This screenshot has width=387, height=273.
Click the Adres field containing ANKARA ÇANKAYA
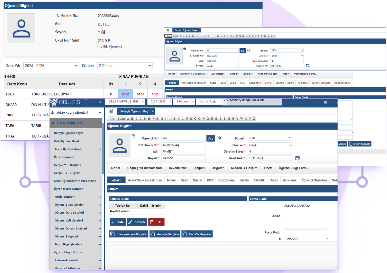pos(304,215)
